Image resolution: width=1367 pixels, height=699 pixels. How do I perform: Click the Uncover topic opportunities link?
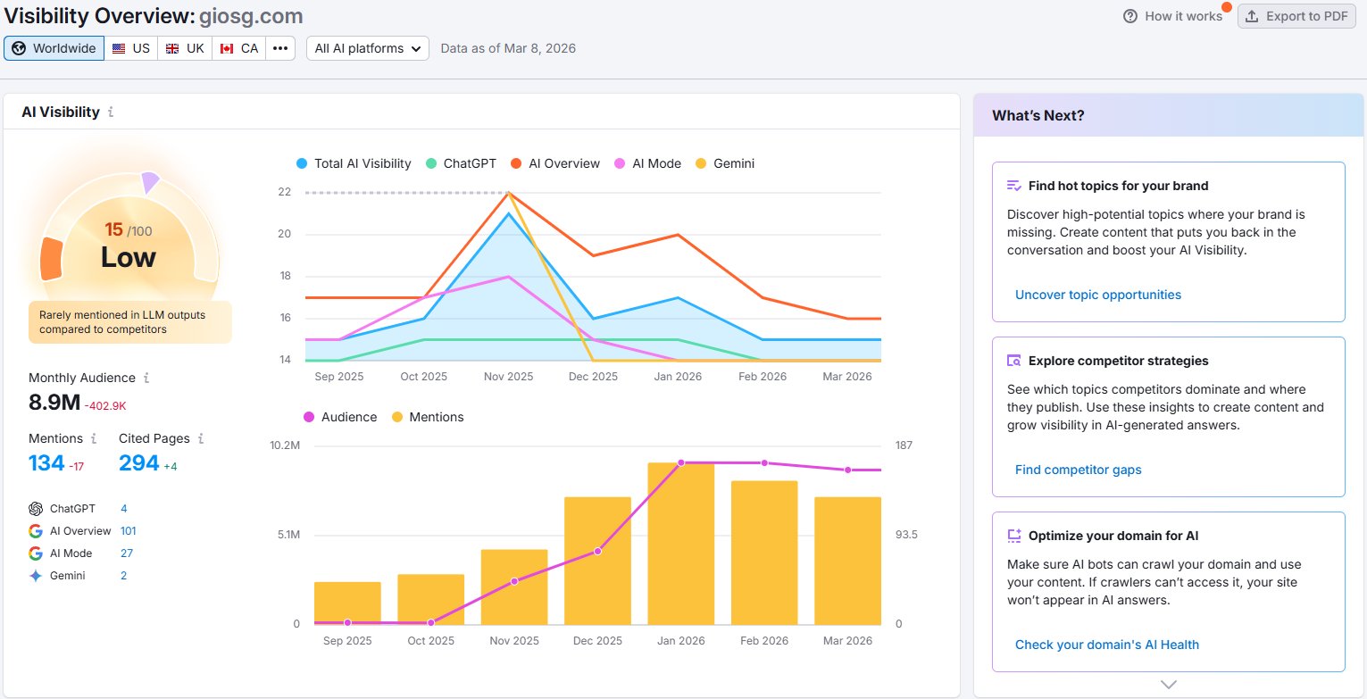(1098, 295)
